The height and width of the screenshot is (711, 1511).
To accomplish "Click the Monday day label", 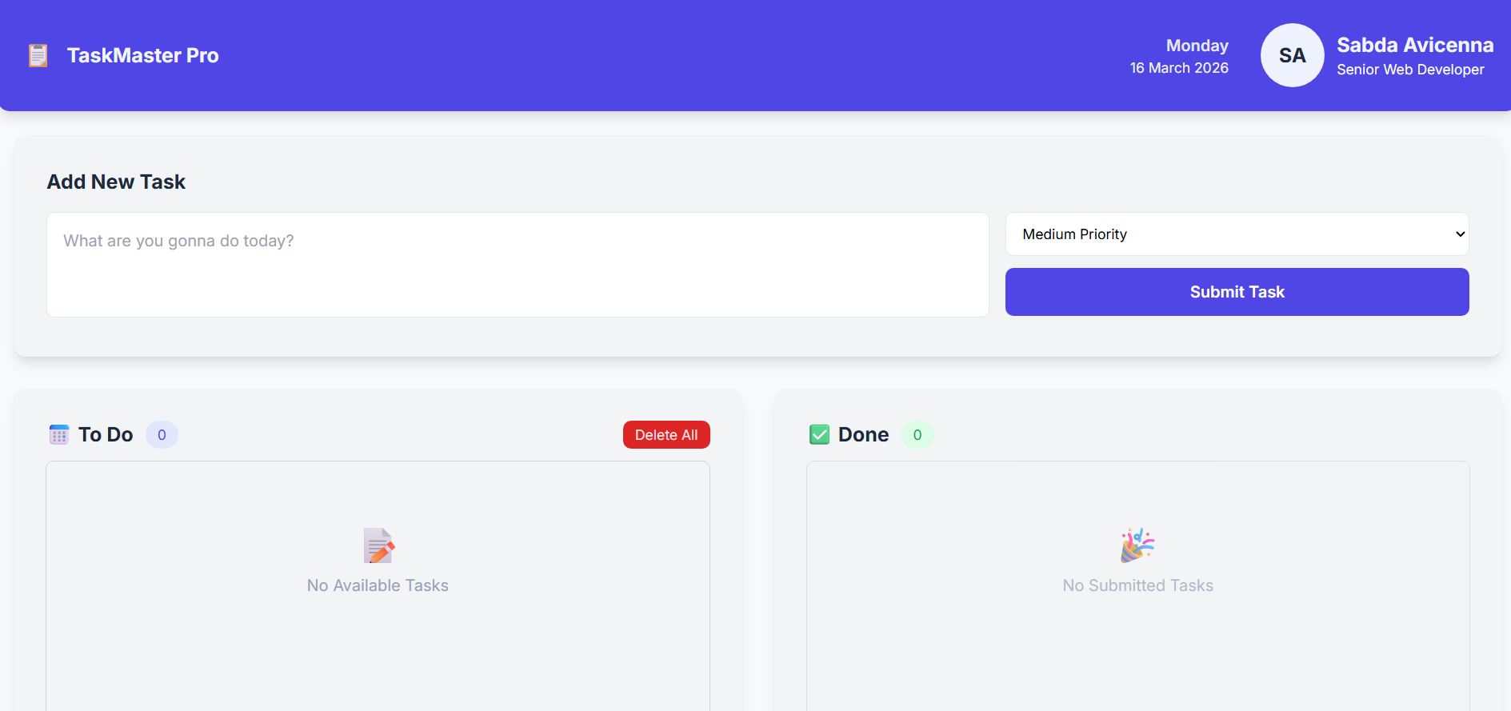I will [x=1197, y=46].
